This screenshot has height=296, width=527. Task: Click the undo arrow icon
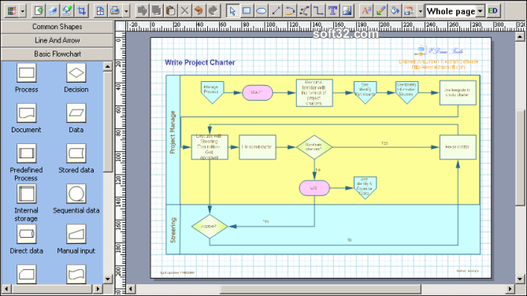tap(199, 11)
